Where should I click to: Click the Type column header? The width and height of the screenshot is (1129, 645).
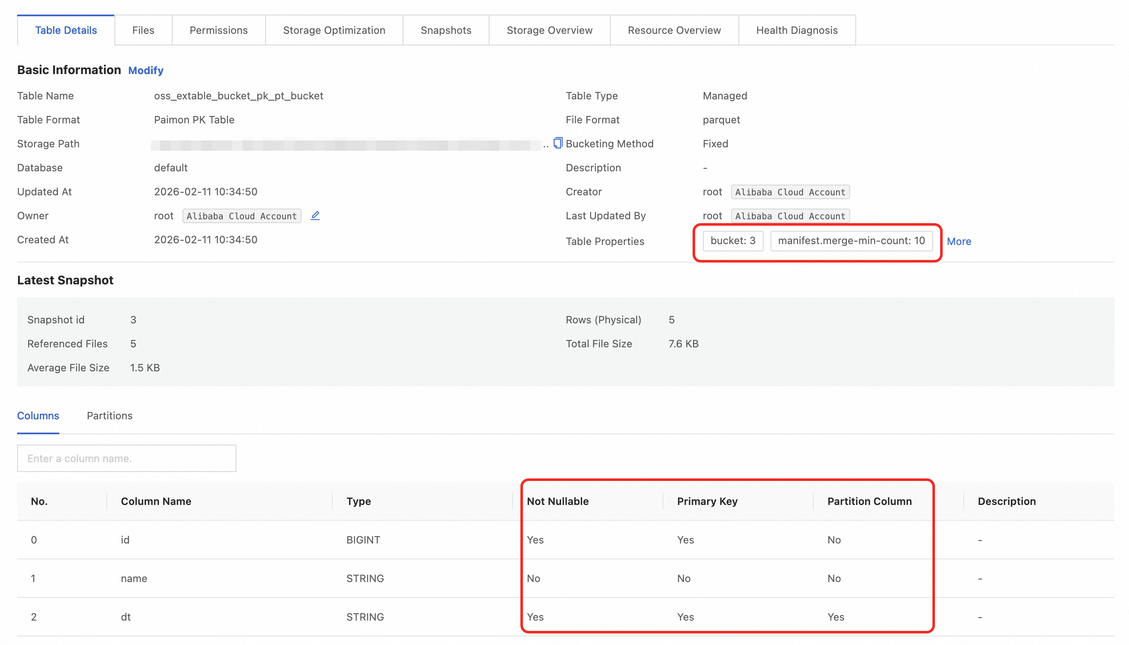358,501
